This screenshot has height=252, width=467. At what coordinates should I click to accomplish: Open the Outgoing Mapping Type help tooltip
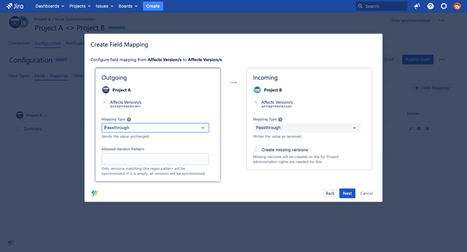(x=129, y=119)
